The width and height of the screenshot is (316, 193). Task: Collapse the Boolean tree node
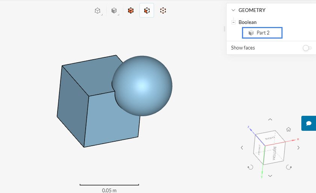(x=233, y=22)
